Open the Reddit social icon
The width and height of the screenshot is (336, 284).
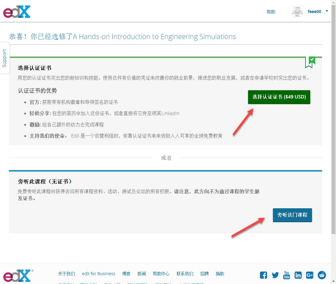(x=322, y=275)
